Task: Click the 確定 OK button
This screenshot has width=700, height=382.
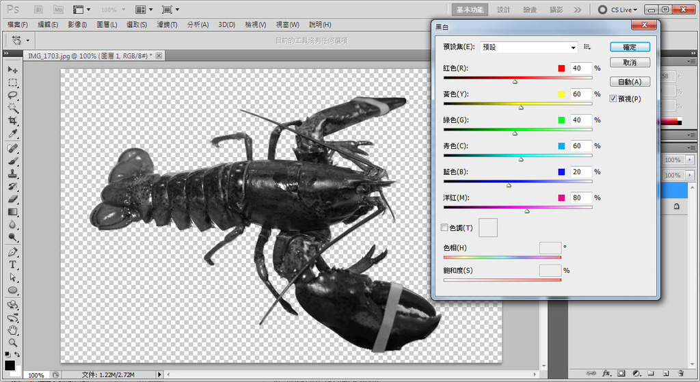Action: [630, 47]
